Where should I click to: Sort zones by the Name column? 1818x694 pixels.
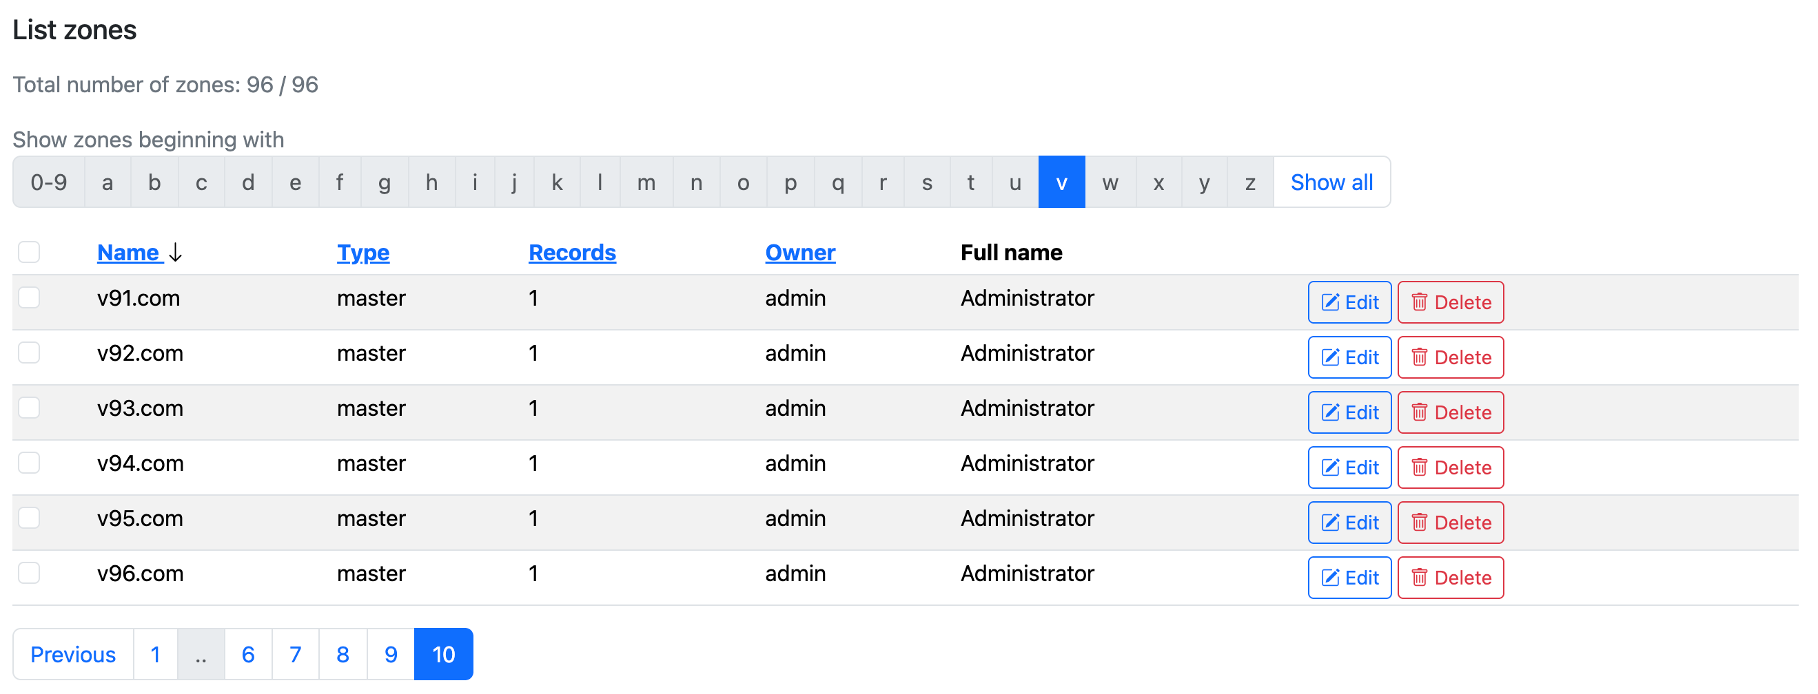(129, 253)
